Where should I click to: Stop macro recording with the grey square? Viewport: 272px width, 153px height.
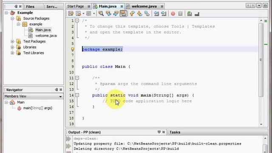click(180, 14)
